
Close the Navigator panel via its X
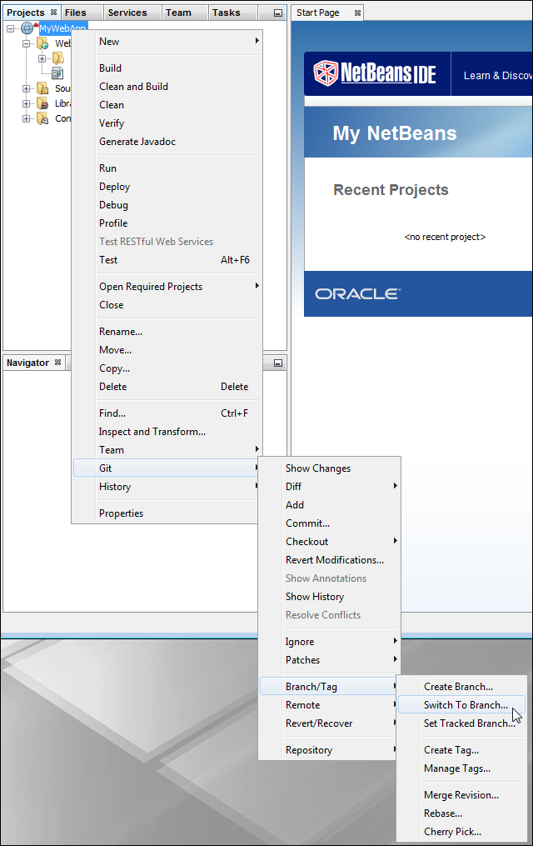(57, 362)
